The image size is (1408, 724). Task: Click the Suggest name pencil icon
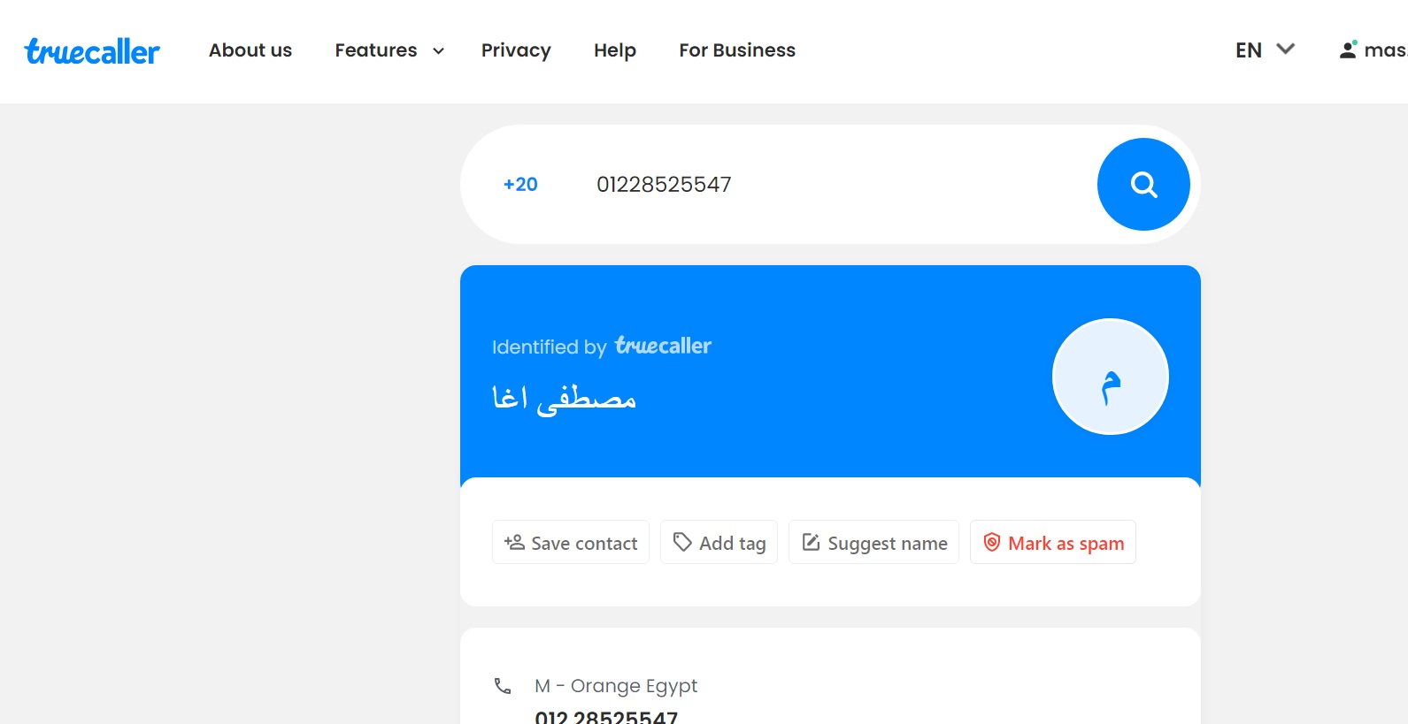click(811, 542)
